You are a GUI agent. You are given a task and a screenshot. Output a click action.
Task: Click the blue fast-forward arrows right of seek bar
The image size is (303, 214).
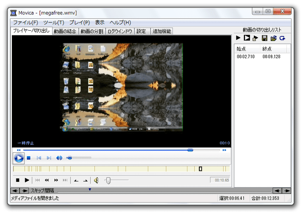224,150
